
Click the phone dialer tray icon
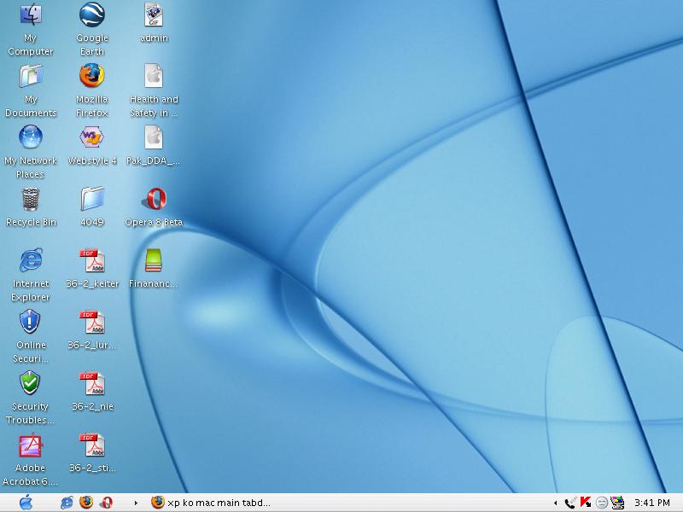point(570,503)
